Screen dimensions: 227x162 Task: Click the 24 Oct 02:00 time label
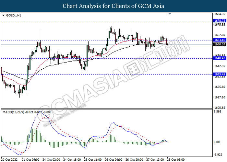pyautogui.click(x=51, y=160)
